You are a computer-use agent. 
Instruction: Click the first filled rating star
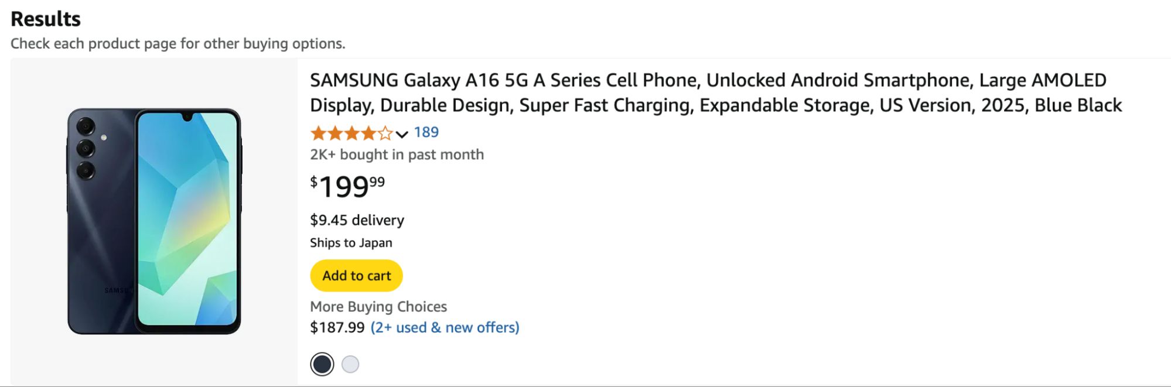pos(318,133)
